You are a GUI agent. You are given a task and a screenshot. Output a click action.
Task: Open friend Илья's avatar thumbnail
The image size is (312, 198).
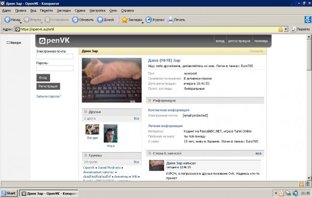pyautogui.click(x=111, y=134)
